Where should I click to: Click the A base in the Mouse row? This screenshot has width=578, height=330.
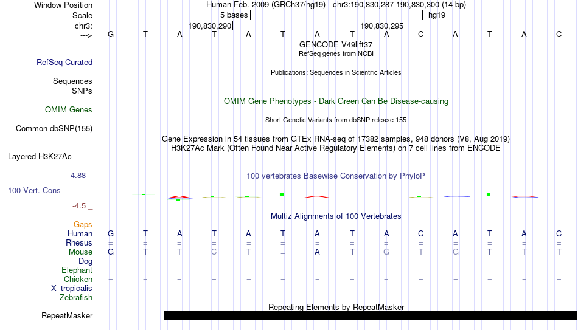[x=317, y=252]
